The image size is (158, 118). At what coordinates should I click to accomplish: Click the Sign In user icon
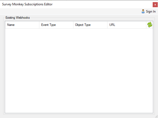click(x=143, y=11)
